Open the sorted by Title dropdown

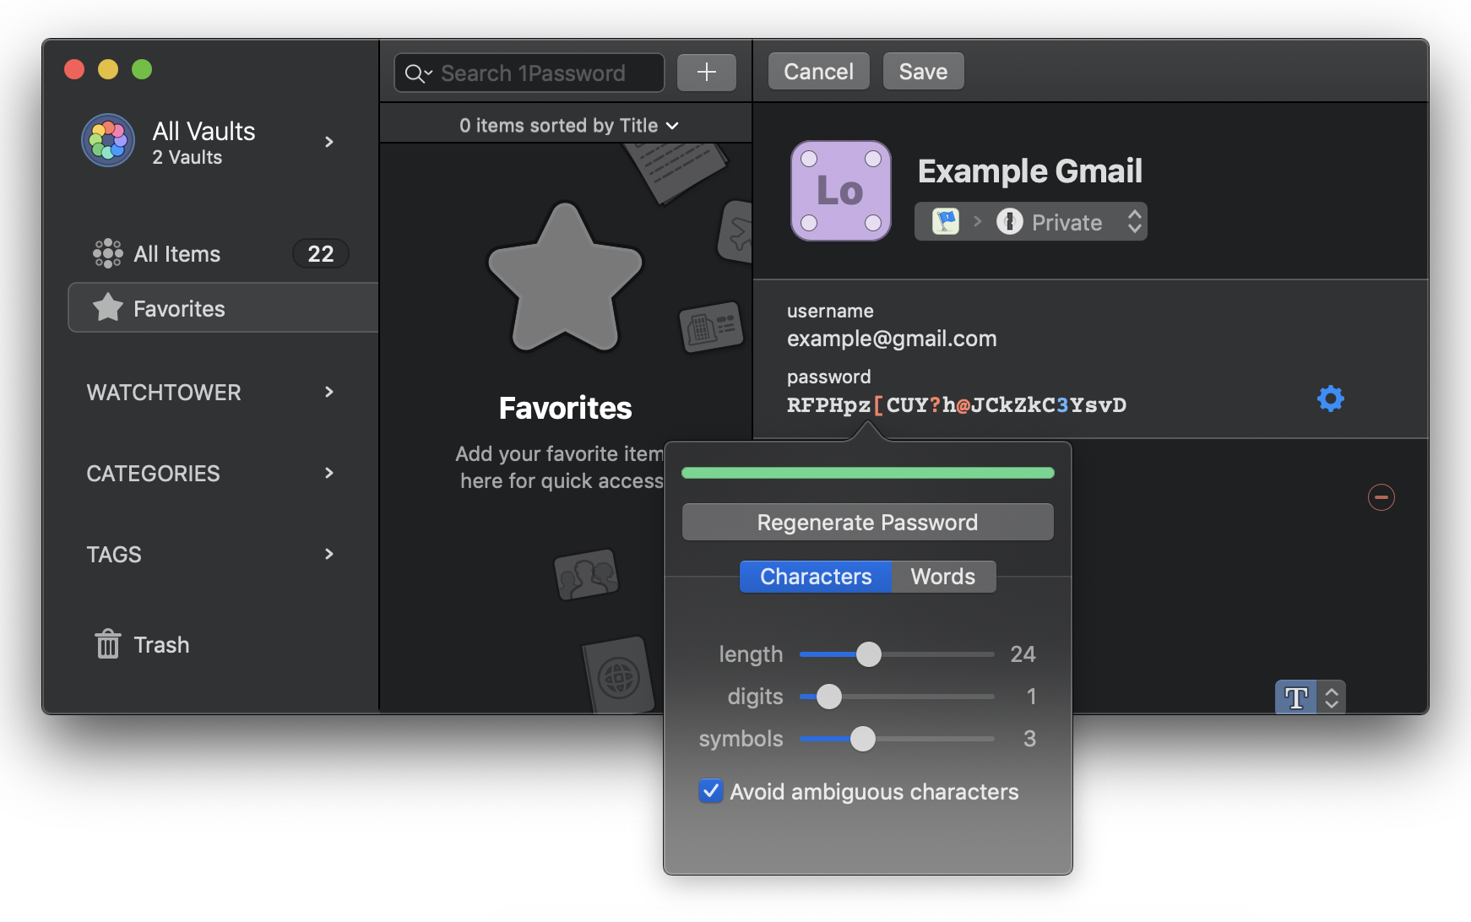click(569, 126)
